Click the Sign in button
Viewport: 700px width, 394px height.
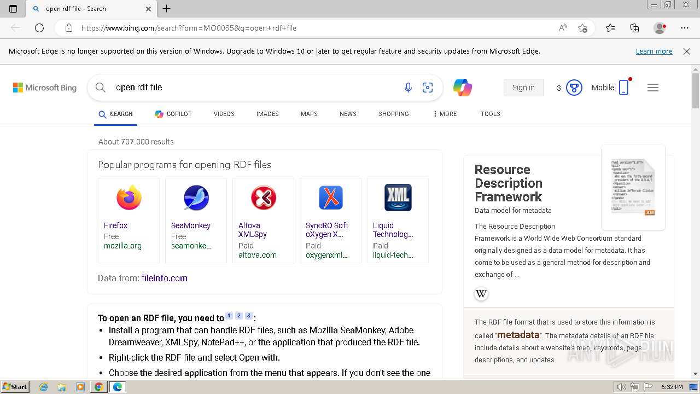(x=523, y=88)
